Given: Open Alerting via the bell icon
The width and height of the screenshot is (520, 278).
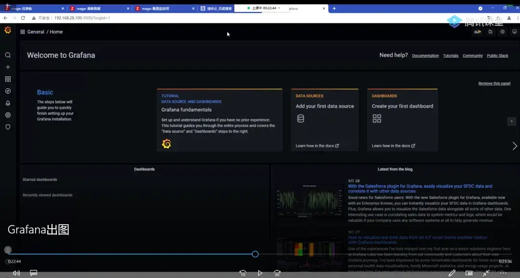Looking at the screenshot, I should tap(8, 103).
